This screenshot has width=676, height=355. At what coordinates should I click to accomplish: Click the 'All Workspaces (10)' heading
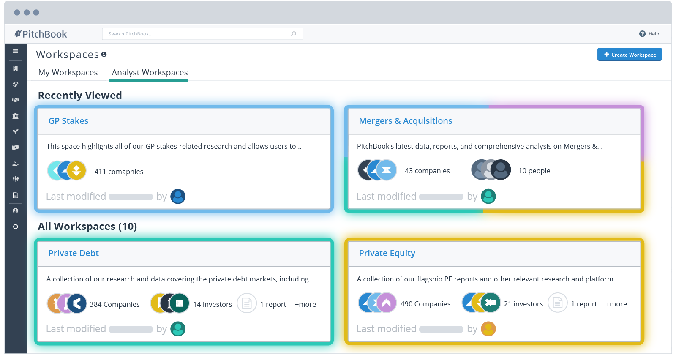[x=87, y=227]
